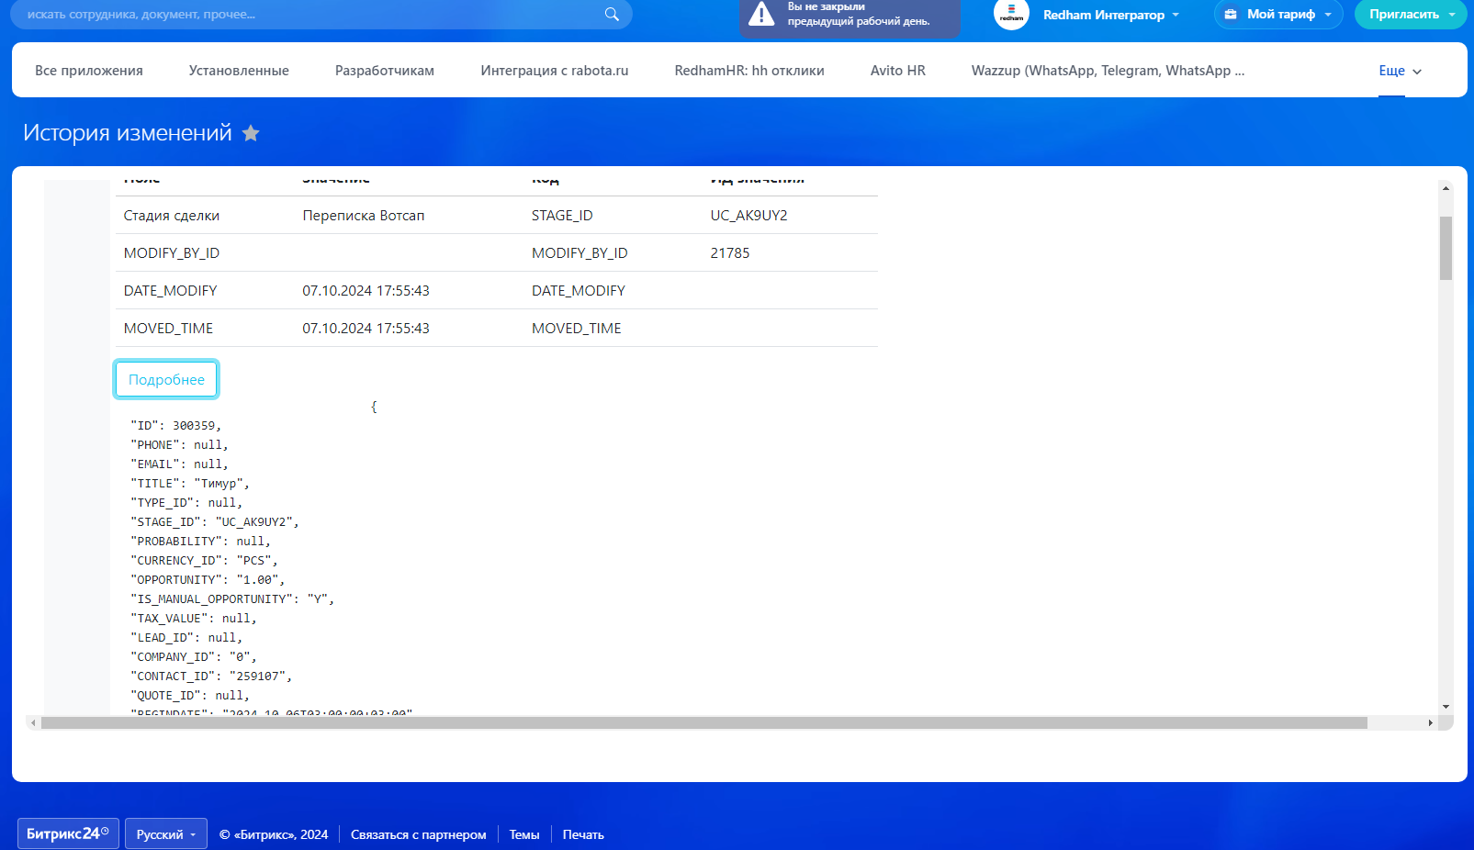The width and height of the screenshot is (1474, 850).
Task: Click the search magnifier icon
Action: coord(612,14)
